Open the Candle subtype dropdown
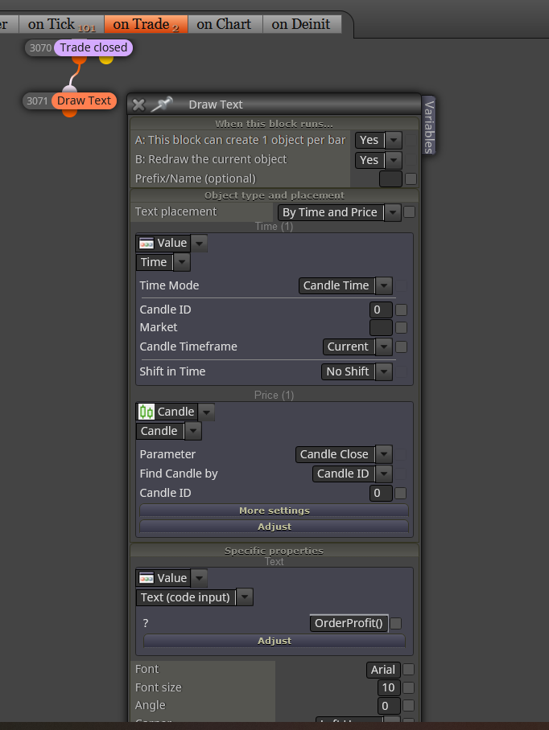This screenshot has height=730, width=549. tap(193, 431)
